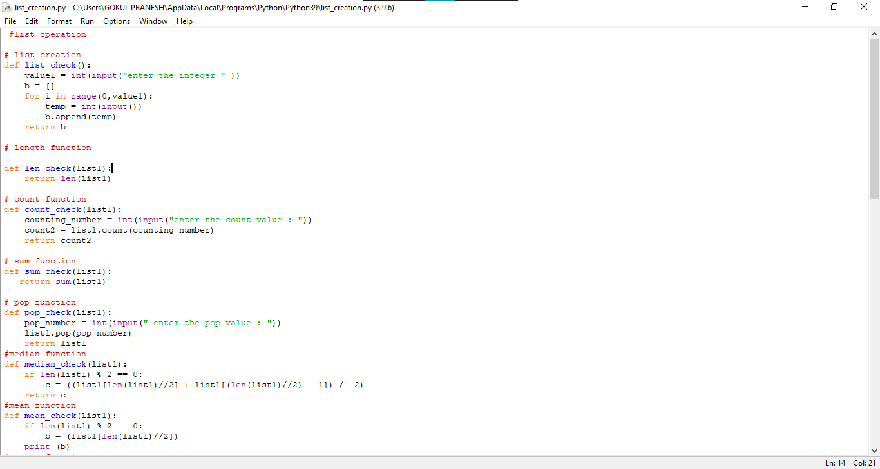Click 'return len(list1)' line

[x=68, y=178]
